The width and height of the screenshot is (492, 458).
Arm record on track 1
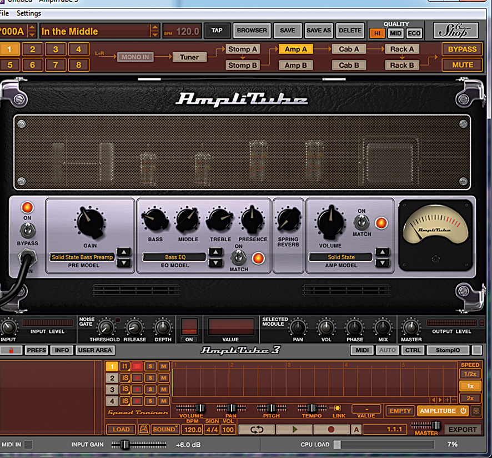[137, 366]
